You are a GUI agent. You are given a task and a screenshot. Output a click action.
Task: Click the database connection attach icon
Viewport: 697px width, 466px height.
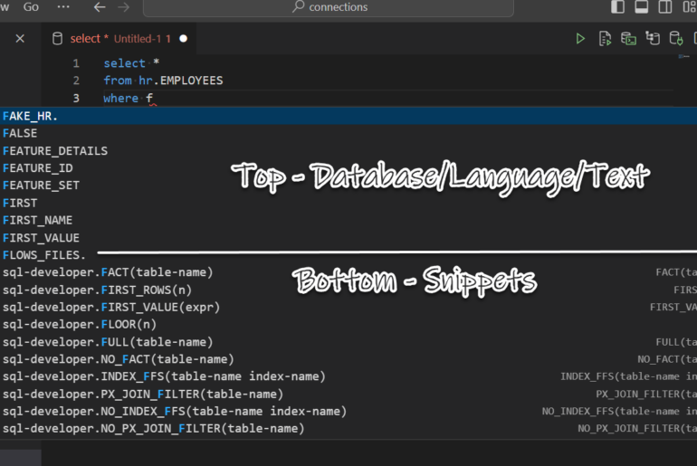676,39
